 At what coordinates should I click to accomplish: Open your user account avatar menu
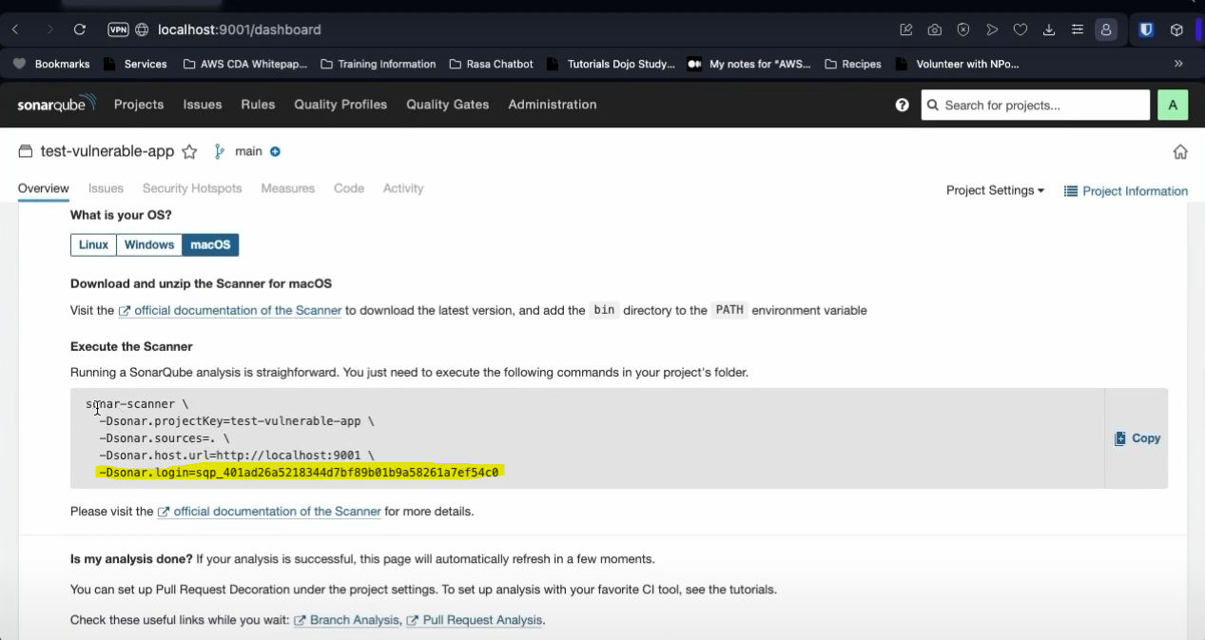click(1173, 105)
